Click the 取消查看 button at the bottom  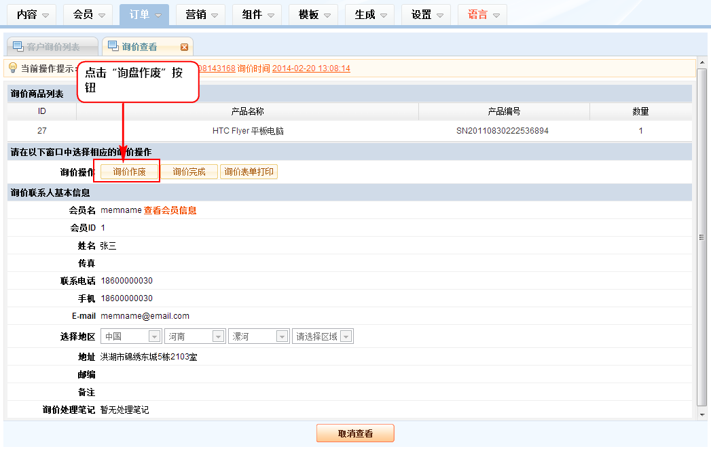[355, 433]
